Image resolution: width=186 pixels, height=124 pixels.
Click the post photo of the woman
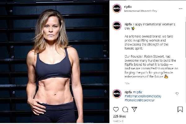point(55,61)
